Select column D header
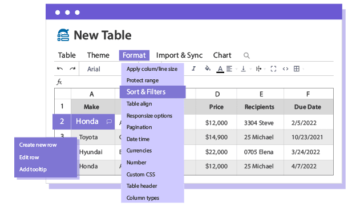 coord(216,94)
